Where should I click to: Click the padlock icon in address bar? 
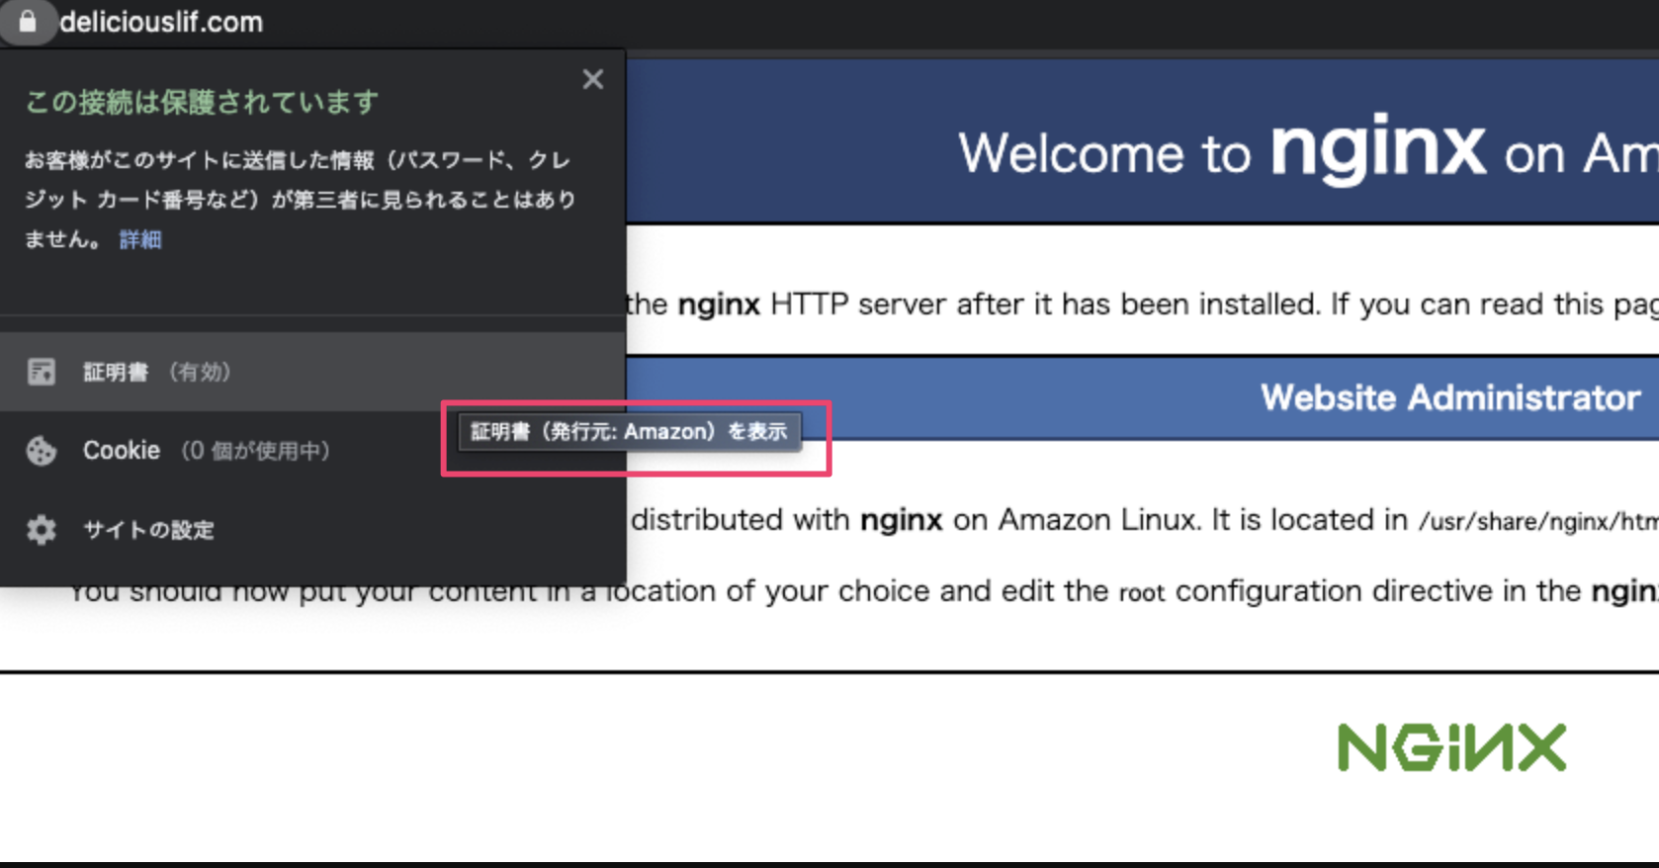click(x=28, y=21)
